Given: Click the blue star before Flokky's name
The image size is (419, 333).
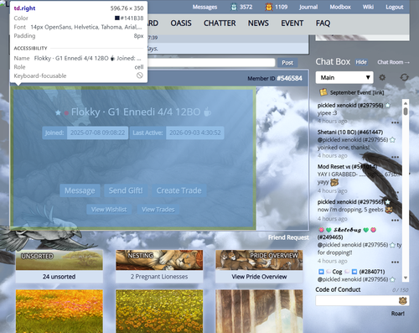Looking at the screenshot, I should click(58, 112).
